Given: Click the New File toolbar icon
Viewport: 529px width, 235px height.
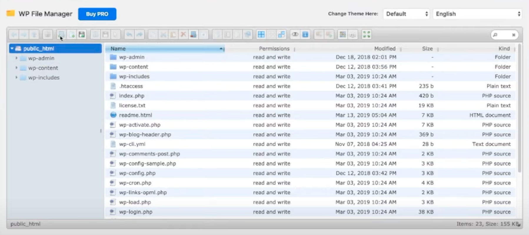Looking at the screenshot, I should pyautogui.click(x=71, y=35).
